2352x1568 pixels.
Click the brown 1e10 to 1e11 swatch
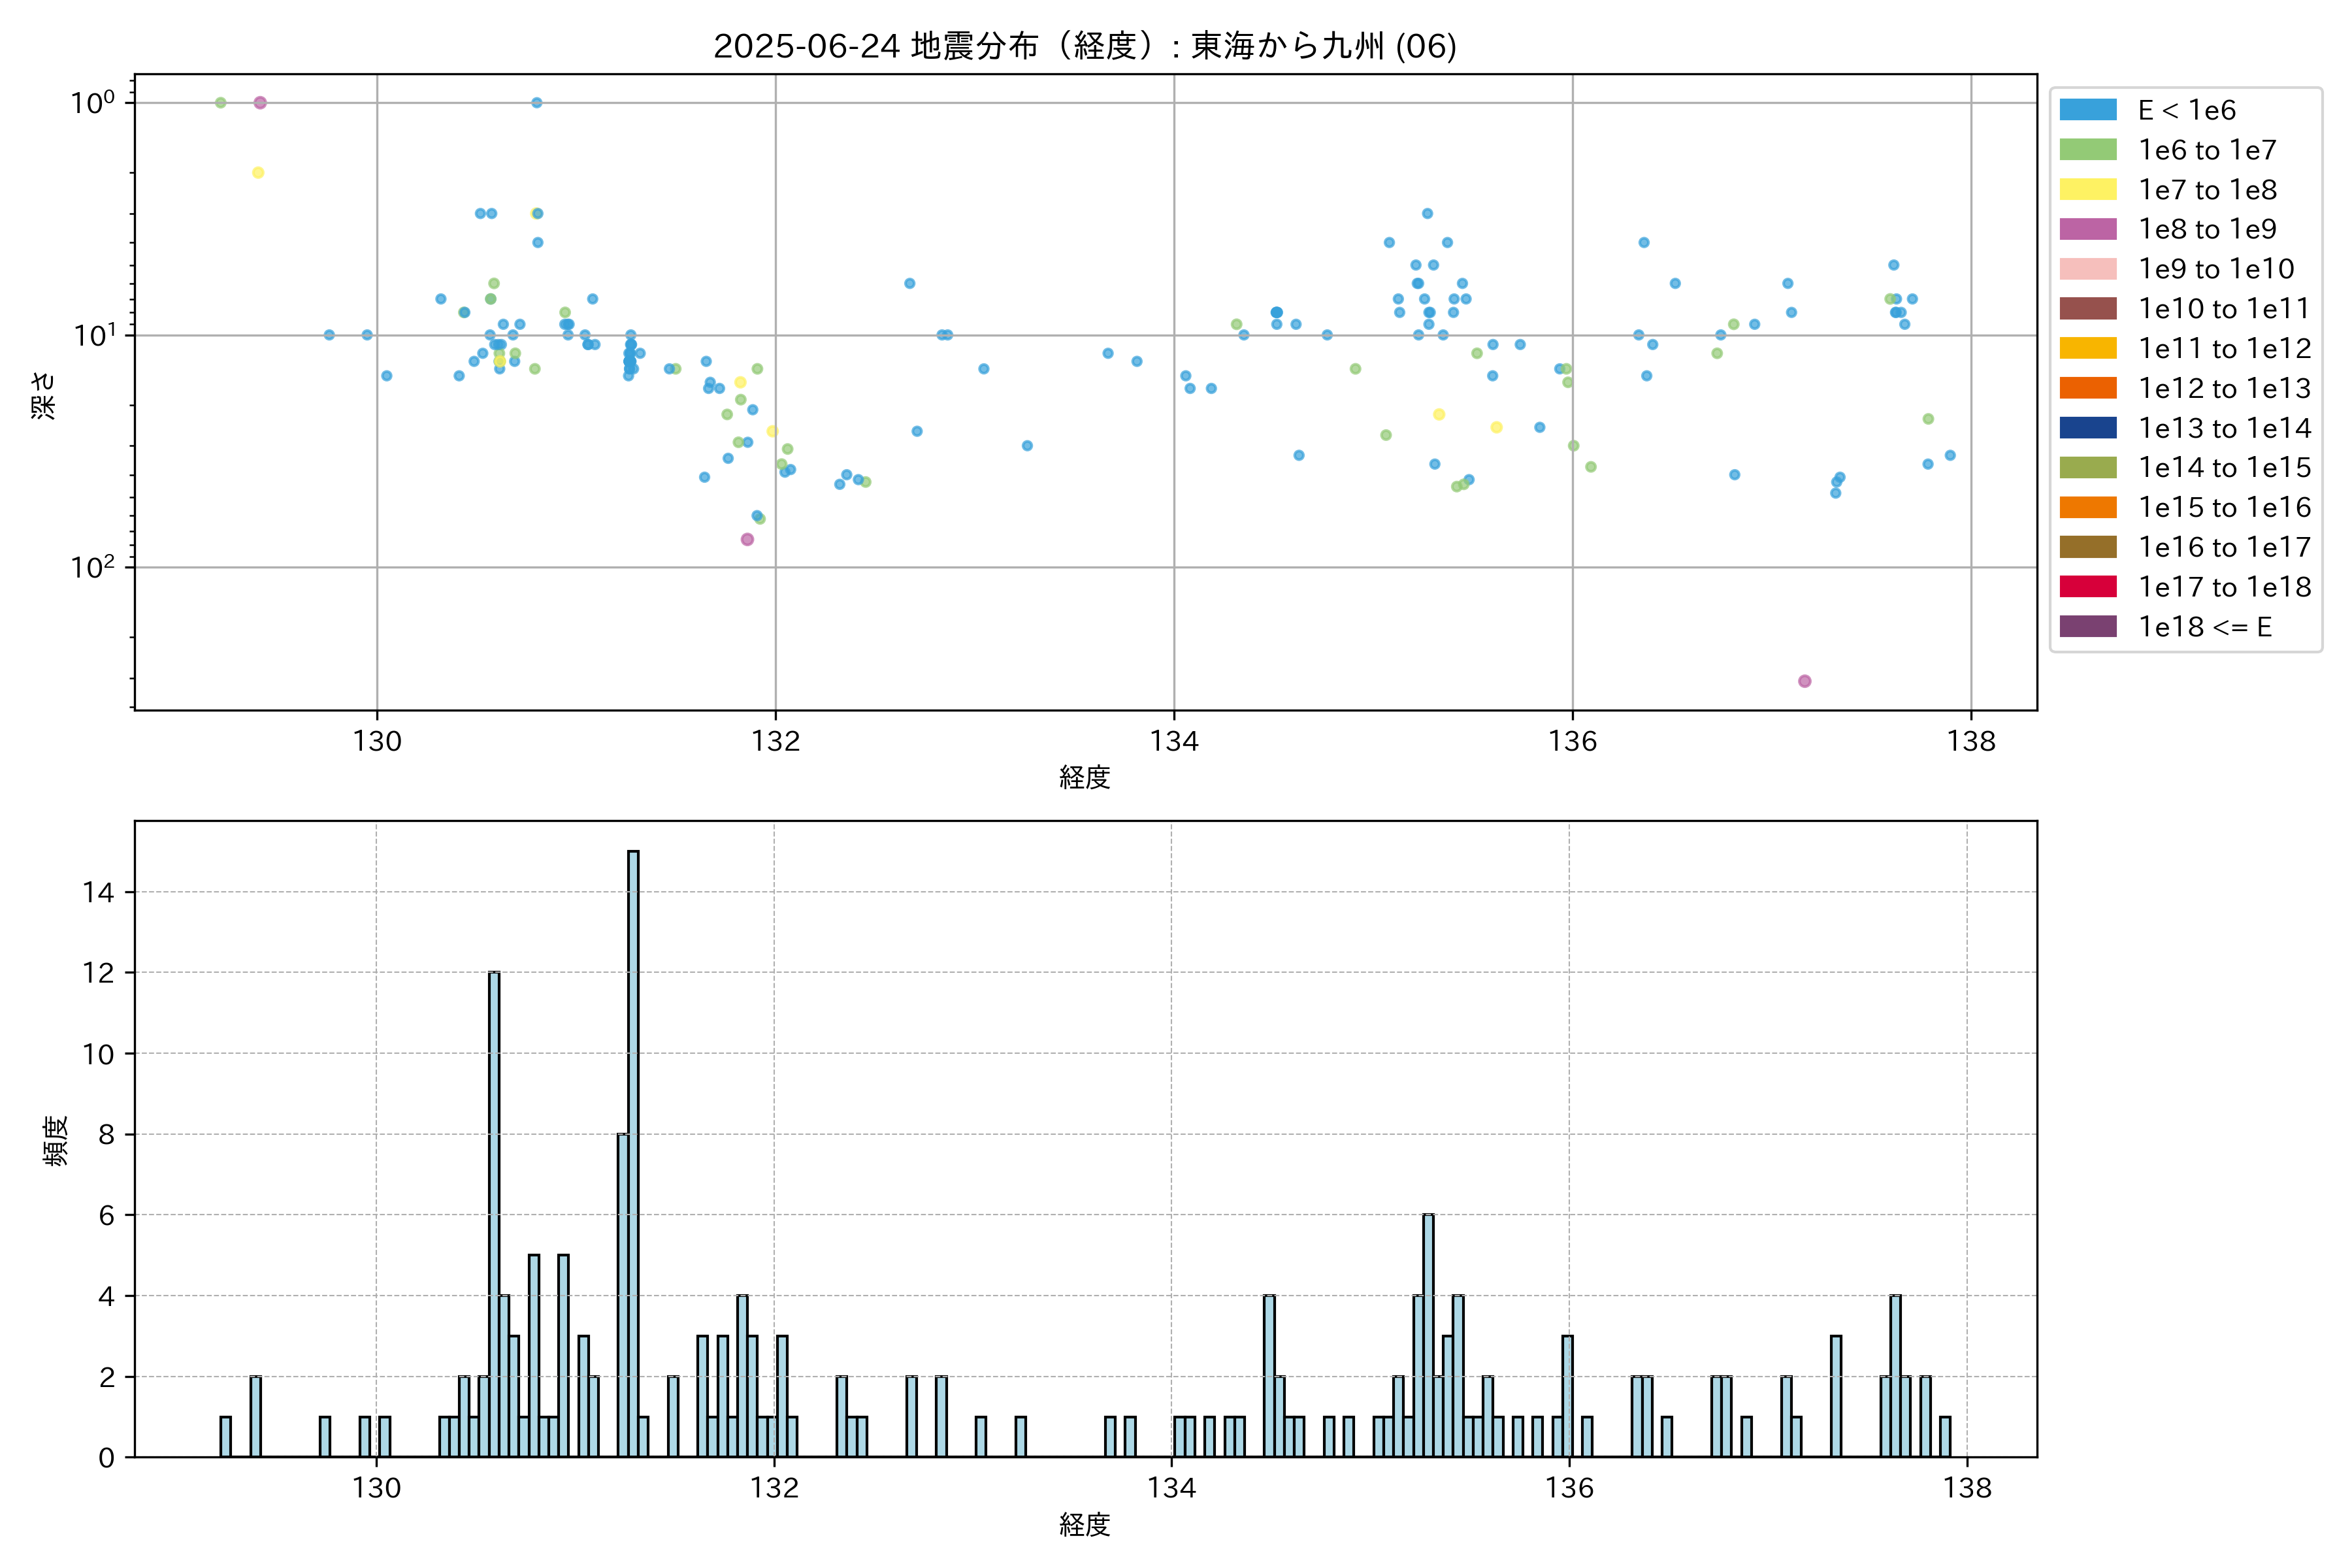2087,309
